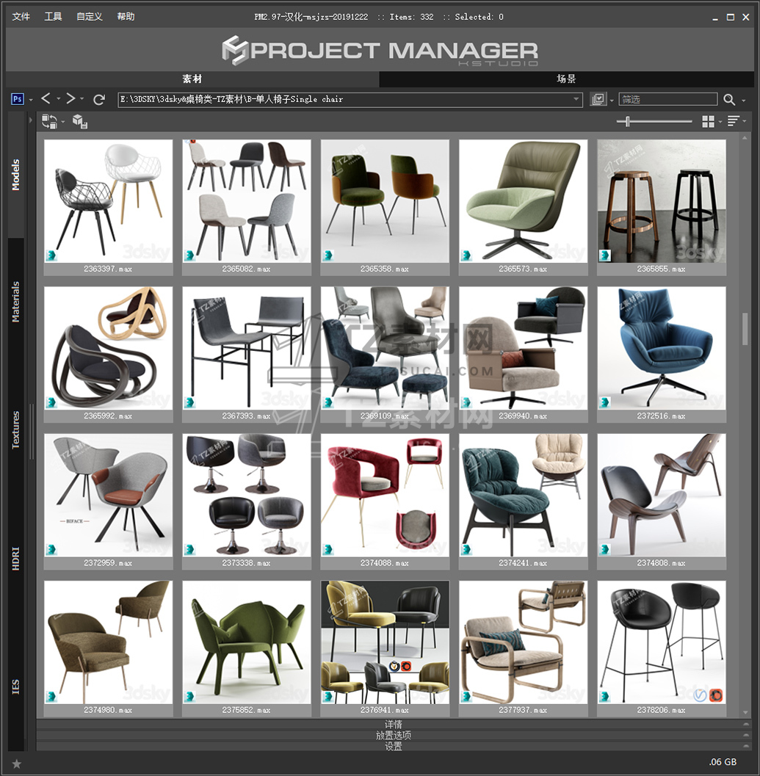Click the 2369940.max file name
Image resolution: width=760 pixels, height=776 pixels.
click(523, 416)
